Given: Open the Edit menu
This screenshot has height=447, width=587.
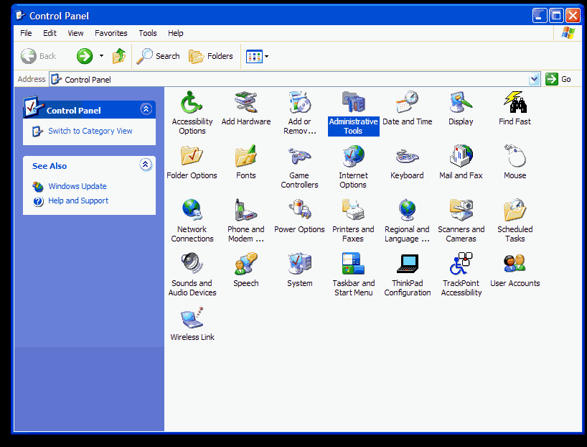Looking at the screenshot, I should pyautogui.click(x=50, y=33).
